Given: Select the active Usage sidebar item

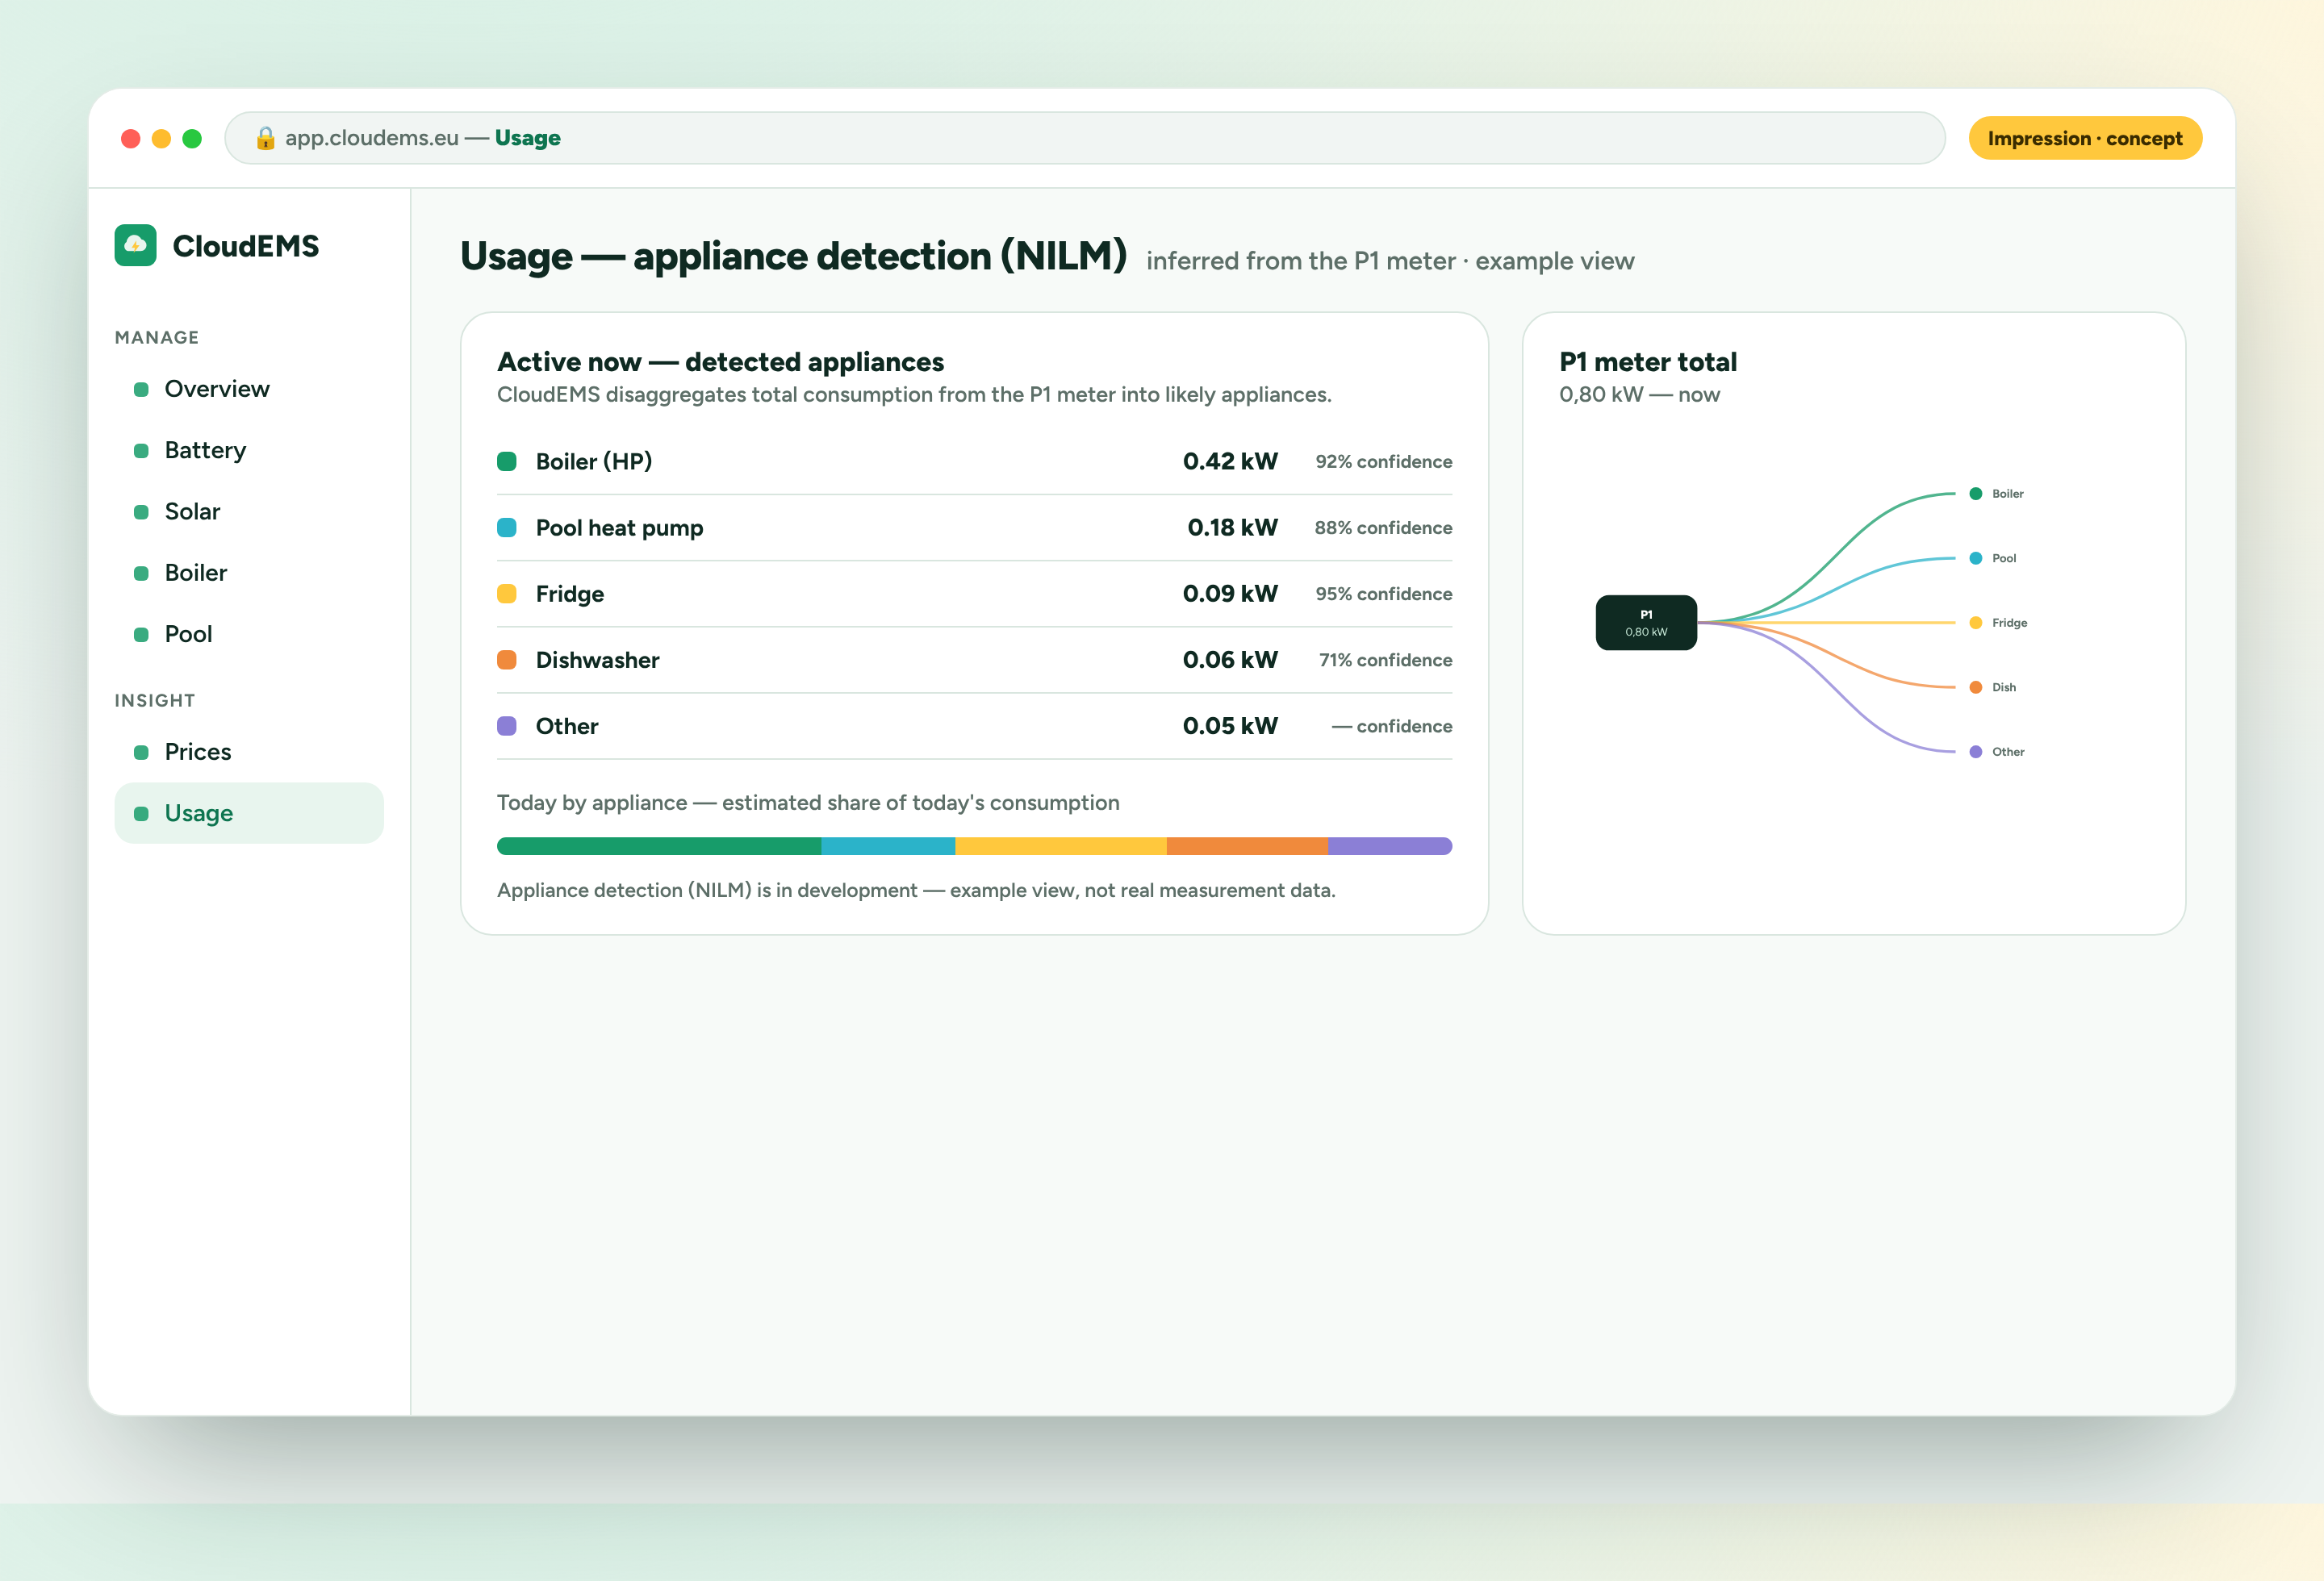Looking at the screenshot, I should pyautogui.click(x=249, y=813).
